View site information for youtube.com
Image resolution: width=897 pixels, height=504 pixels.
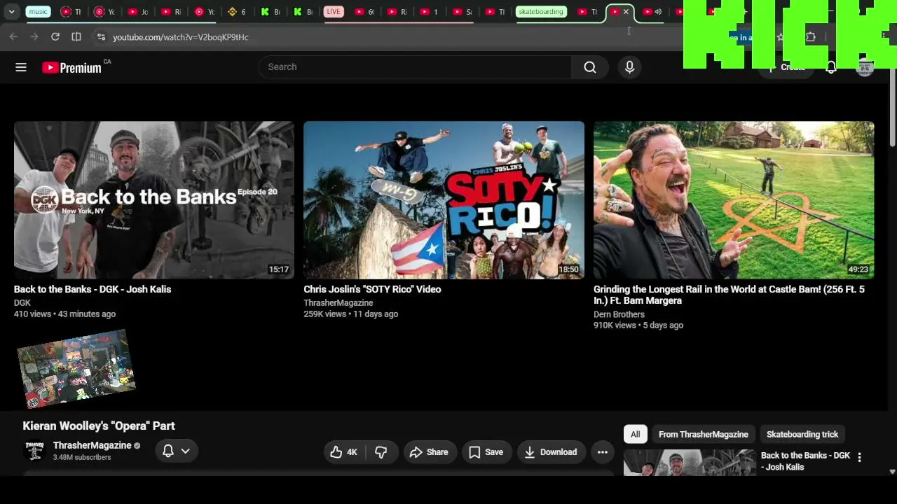click(x=101, y=37)
